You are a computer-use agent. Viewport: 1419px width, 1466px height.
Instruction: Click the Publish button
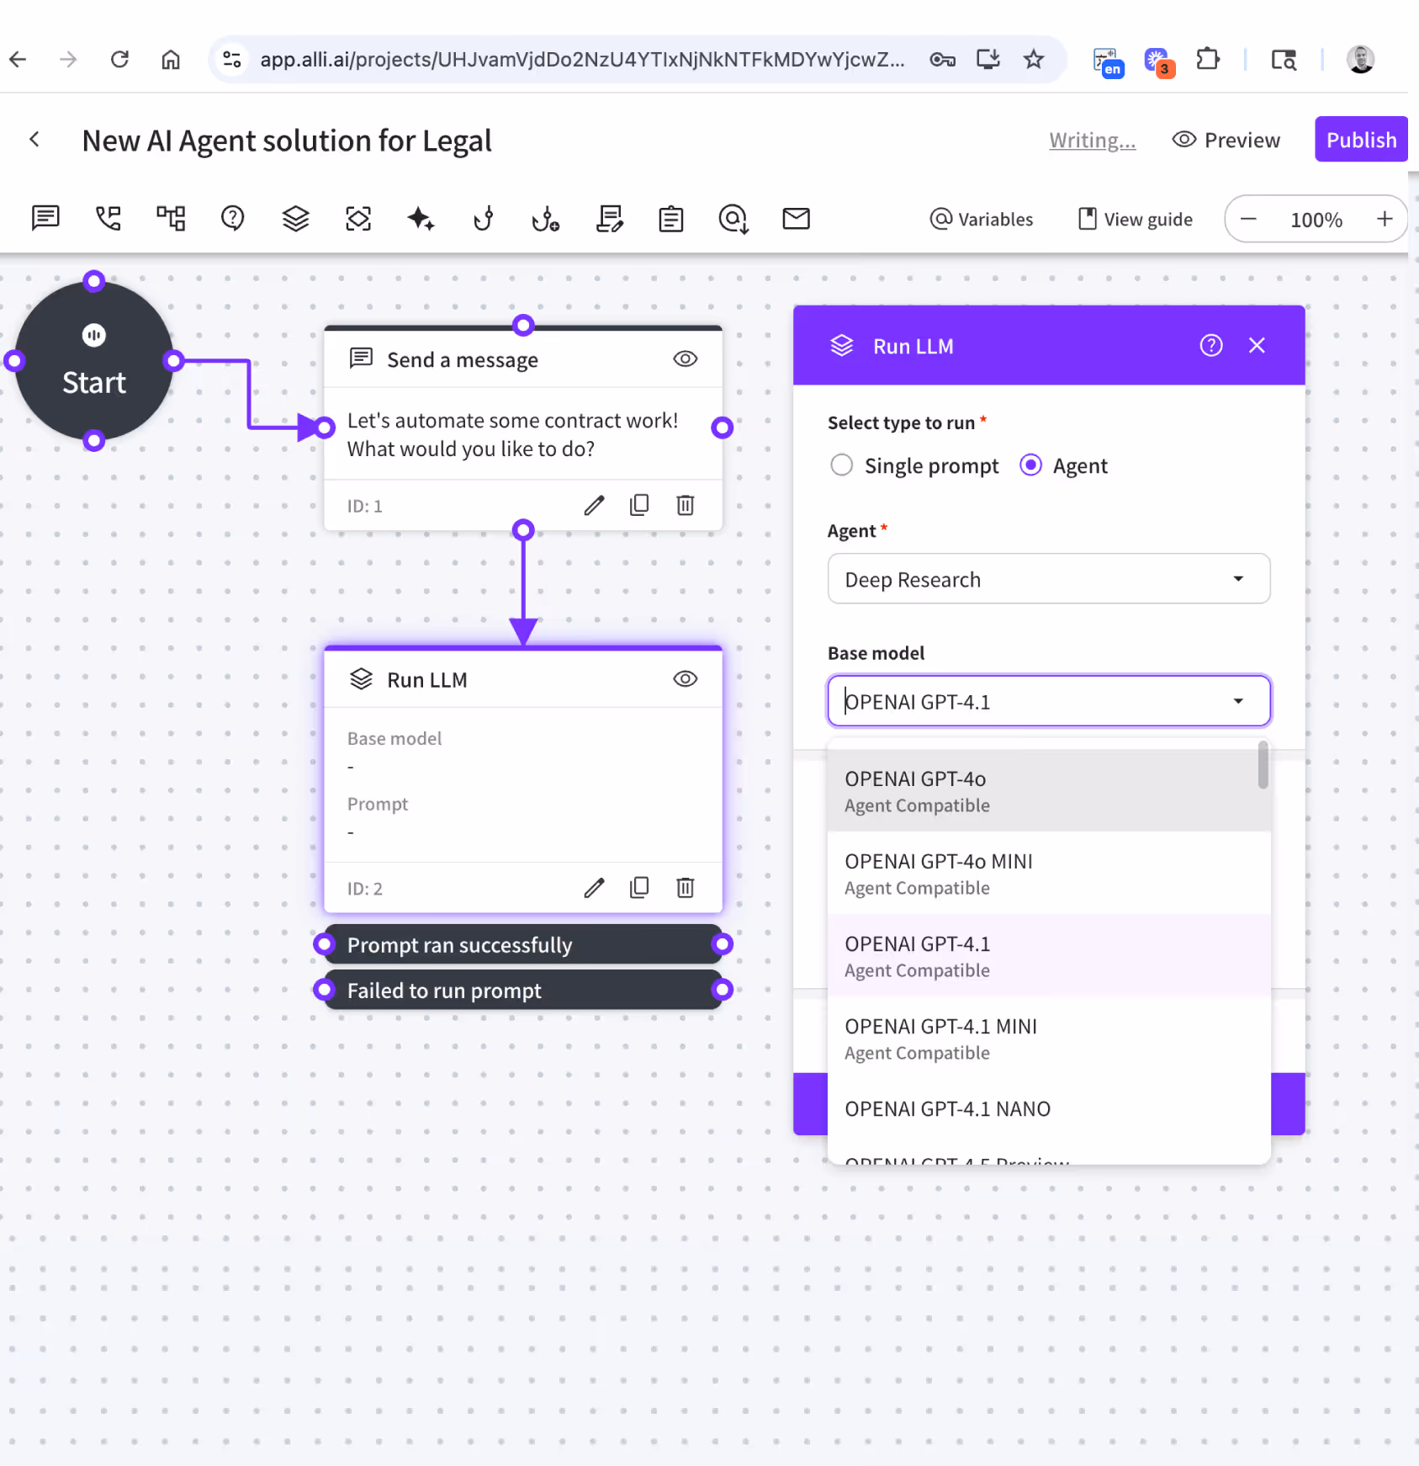coord(1361,140)
